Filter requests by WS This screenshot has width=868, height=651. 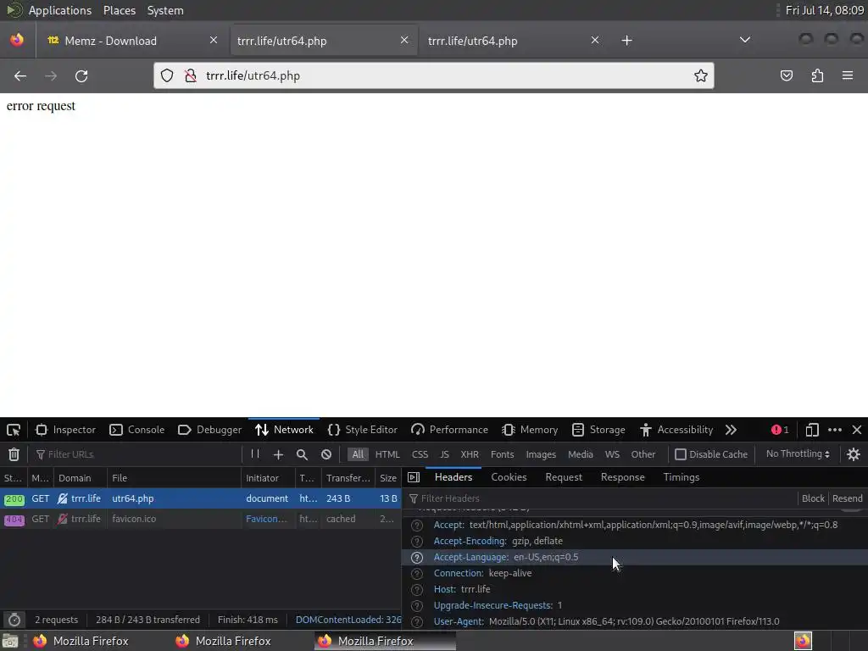click(x=612, y=454)
